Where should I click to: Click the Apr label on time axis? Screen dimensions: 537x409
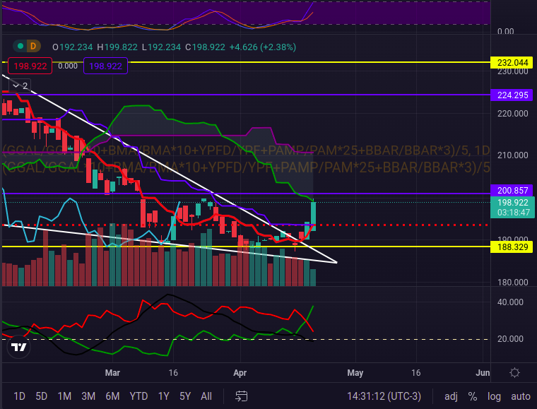click(x=240, y=373)
